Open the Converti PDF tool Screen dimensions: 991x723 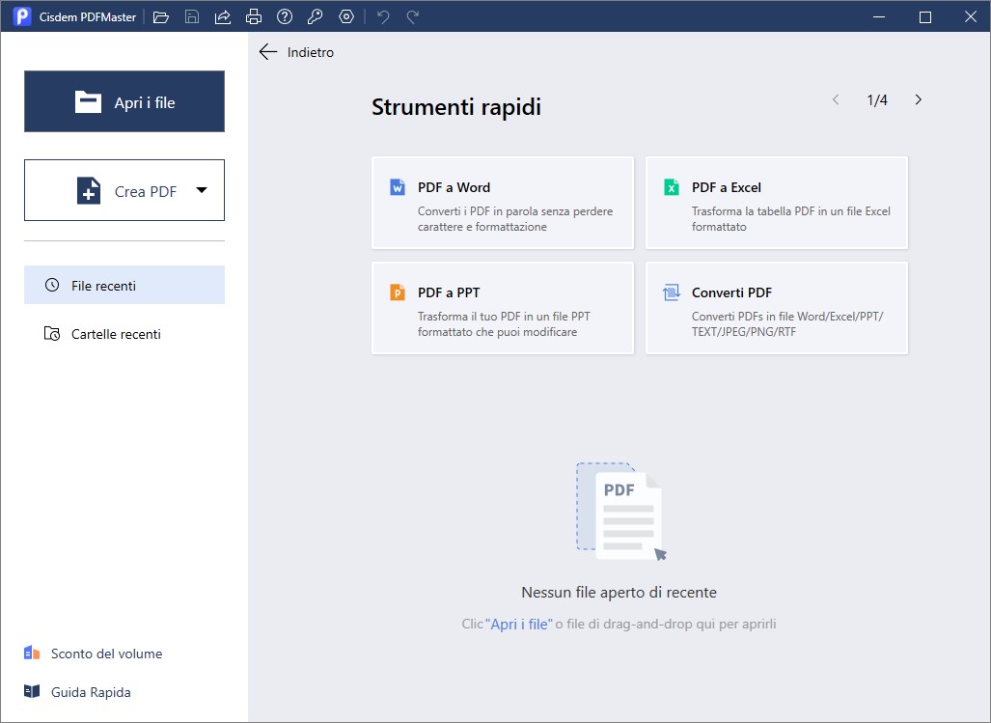776,307
